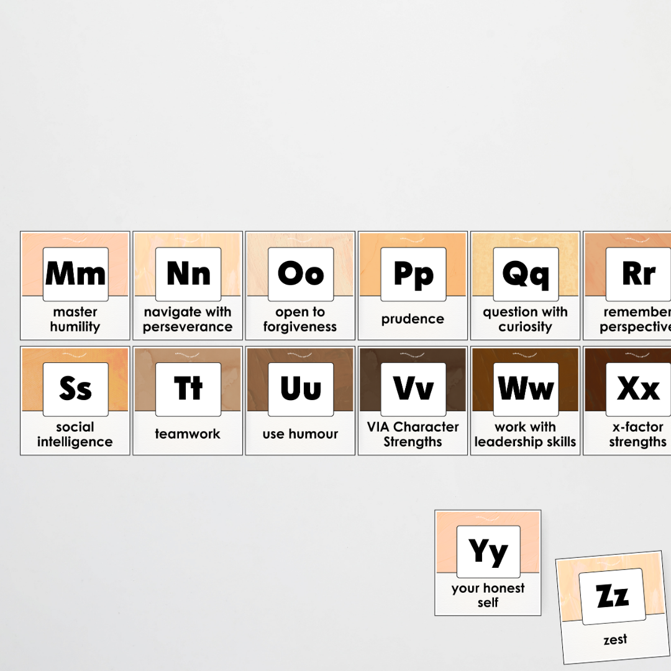Viewport: 671px width, 671px height.
Task: Click the Tt teamwork card
Action: (x=187, y=399)
